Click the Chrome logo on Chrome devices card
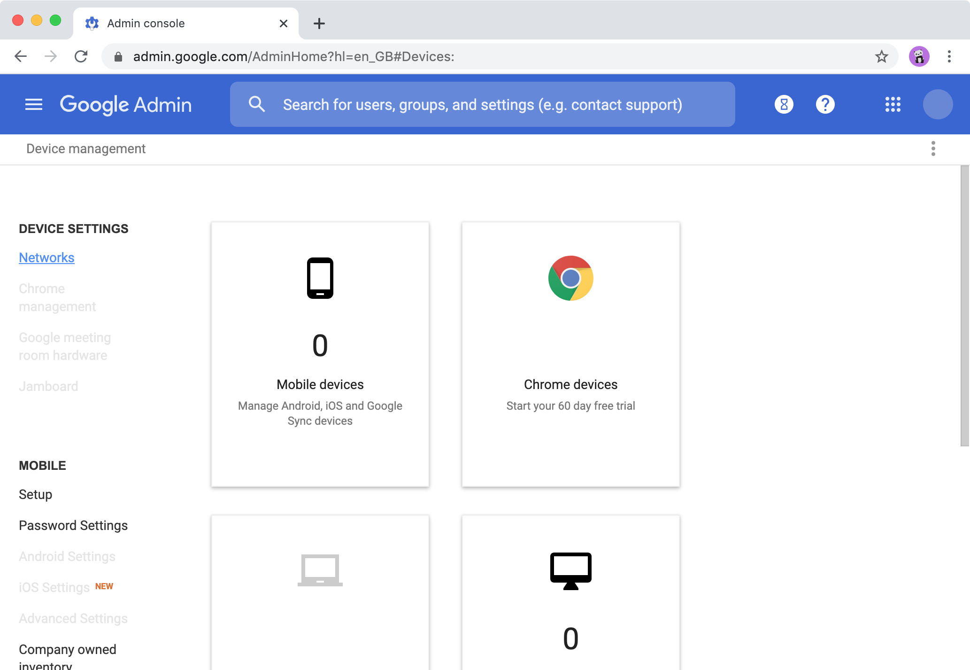 pos(570,278)
